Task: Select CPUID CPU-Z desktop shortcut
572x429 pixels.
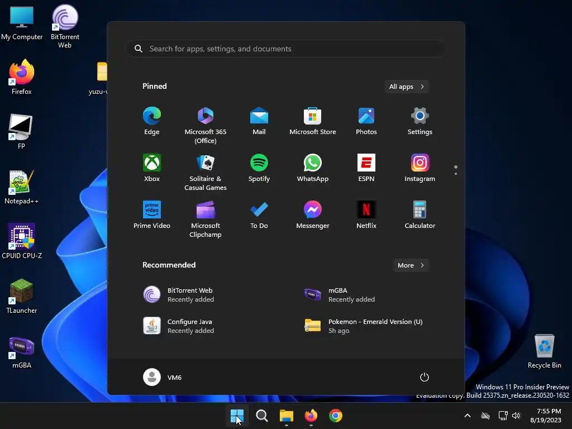Action: (22, 241)
